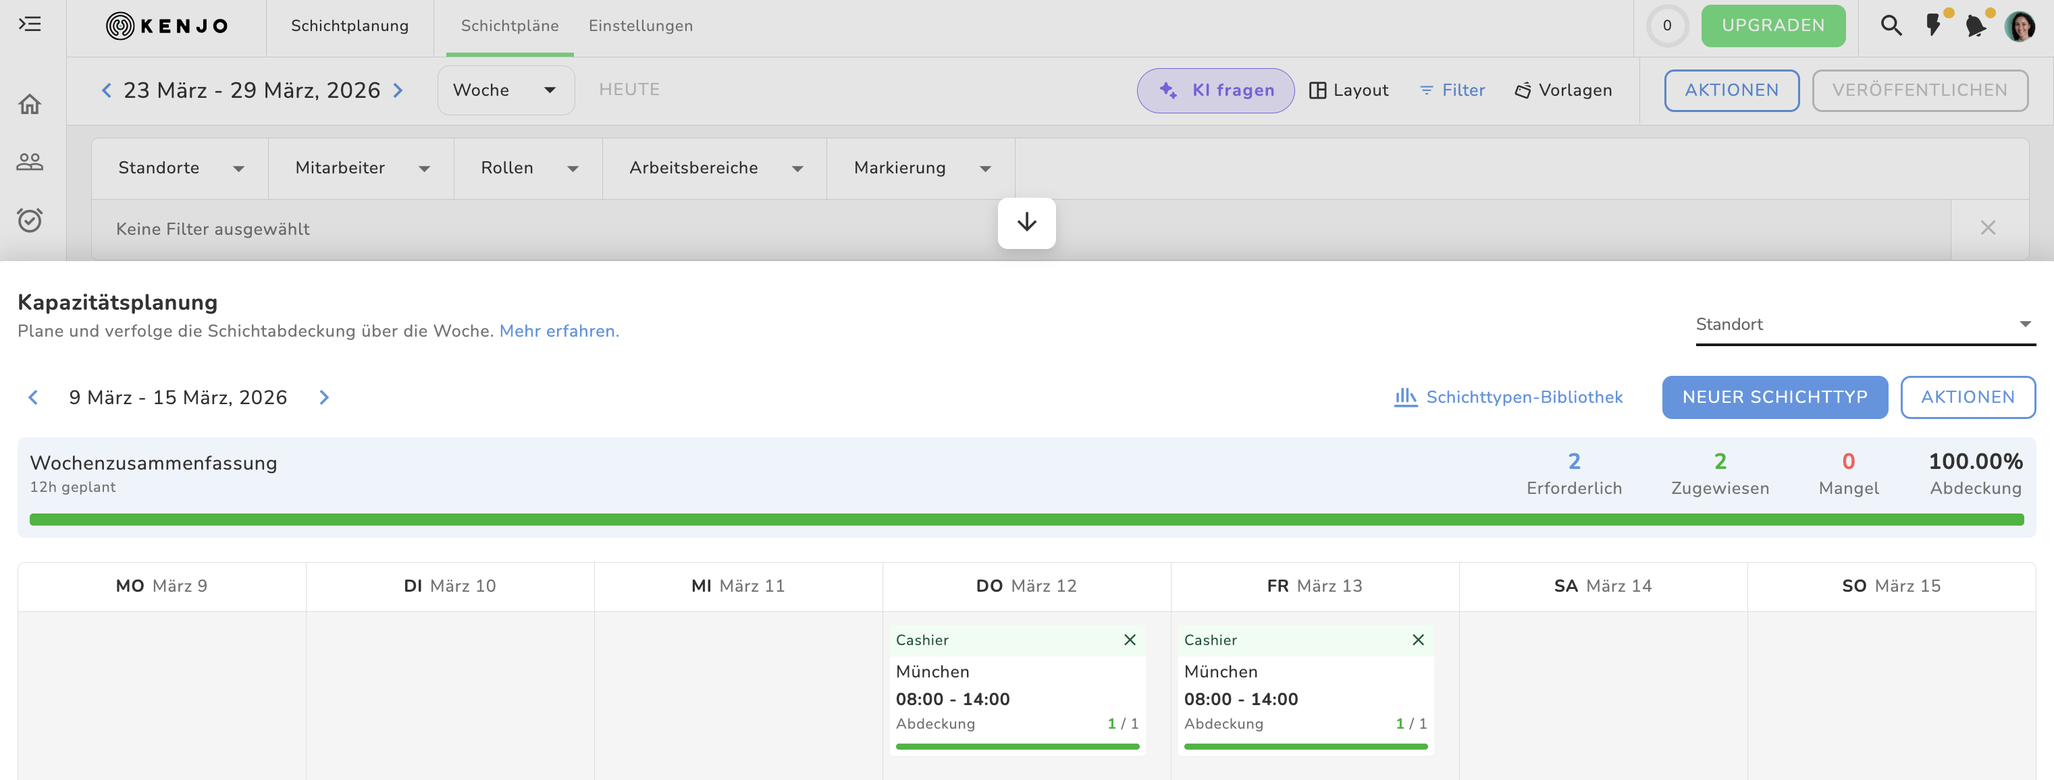Select the Schichtpläne tab
The height and width of the screenshot is (780, 2054).
(x=510, y=26)
